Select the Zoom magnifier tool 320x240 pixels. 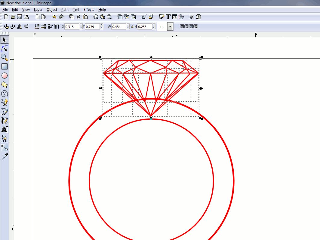[x=5, y=57]
